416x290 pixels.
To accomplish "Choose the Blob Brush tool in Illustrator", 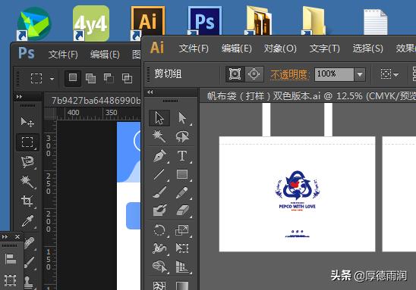I will coord(159,210).
